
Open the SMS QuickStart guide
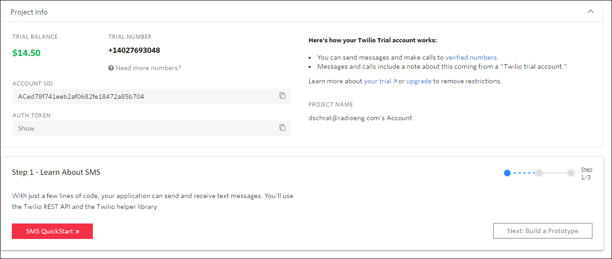(x=52, y=231)
